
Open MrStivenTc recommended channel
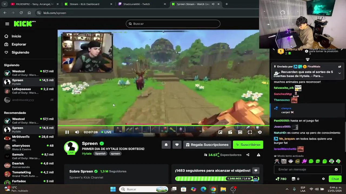coord(29,138)
